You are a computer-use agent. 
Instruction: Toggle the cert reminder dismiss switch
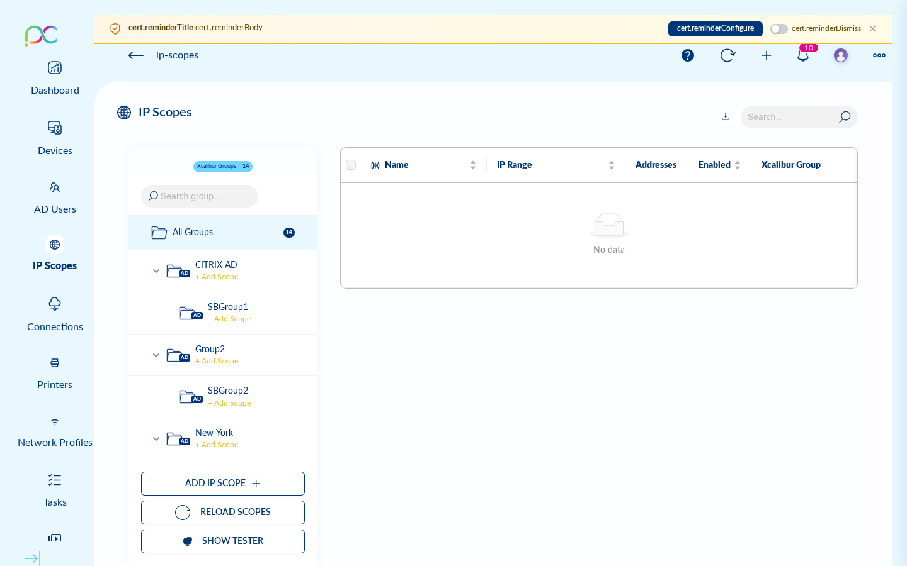(779, 29)
